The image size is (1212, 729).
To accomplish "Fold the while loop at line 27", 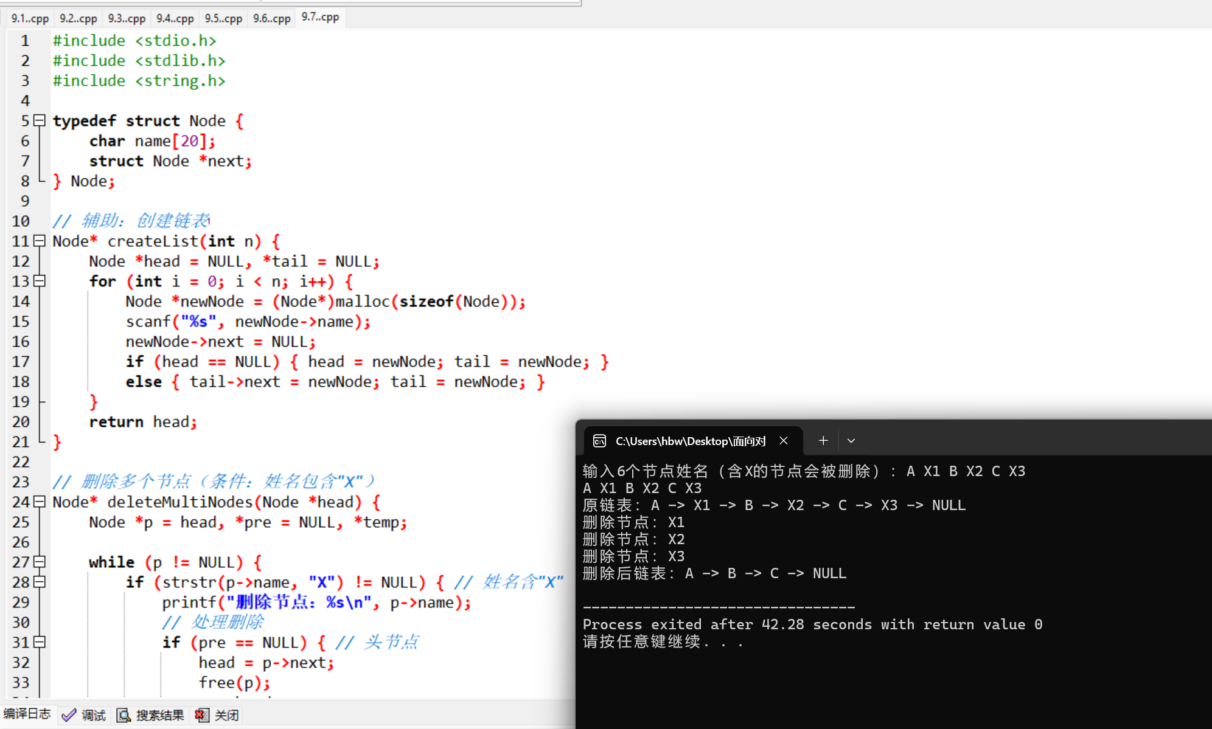I will 40,562.
